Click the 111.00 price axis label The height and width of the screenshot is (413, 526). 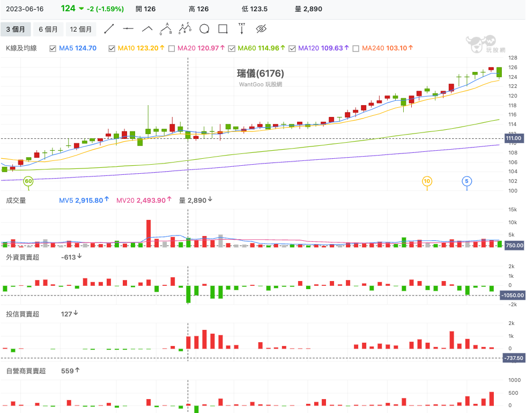pyautogui.click(x=514, y=138)
